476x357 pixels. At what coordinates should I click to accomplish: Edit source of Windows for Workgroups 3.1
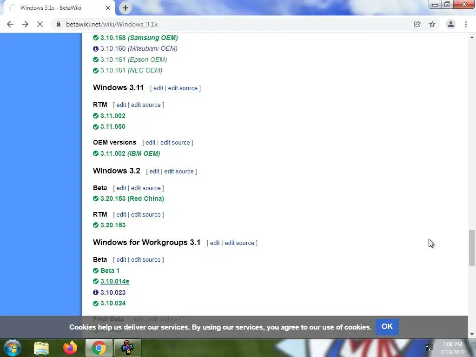click(x=239, y=243)
